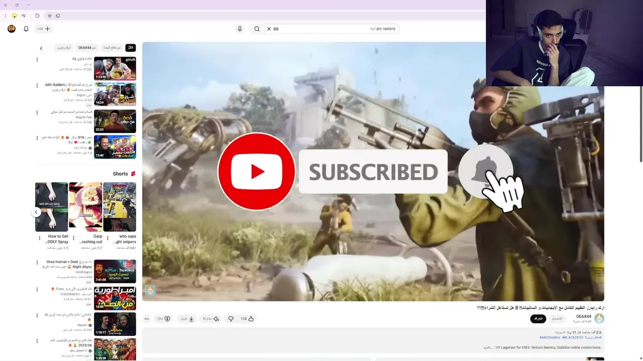
Task: Click the Create plus button
Action: [44, 29]
